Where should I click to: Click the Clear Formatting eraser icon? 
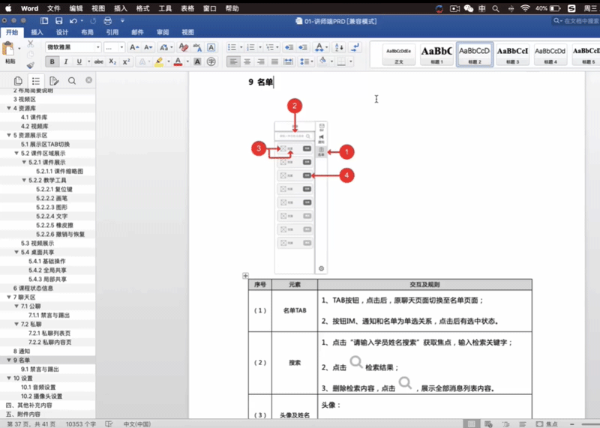184,47
